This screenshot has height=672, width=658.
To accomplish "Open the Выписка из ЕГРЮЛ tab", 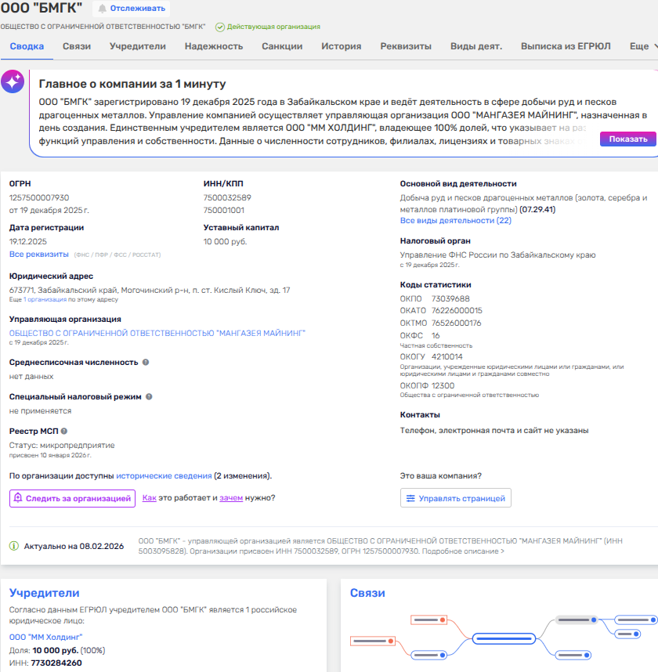I will (x=566, y=46).
